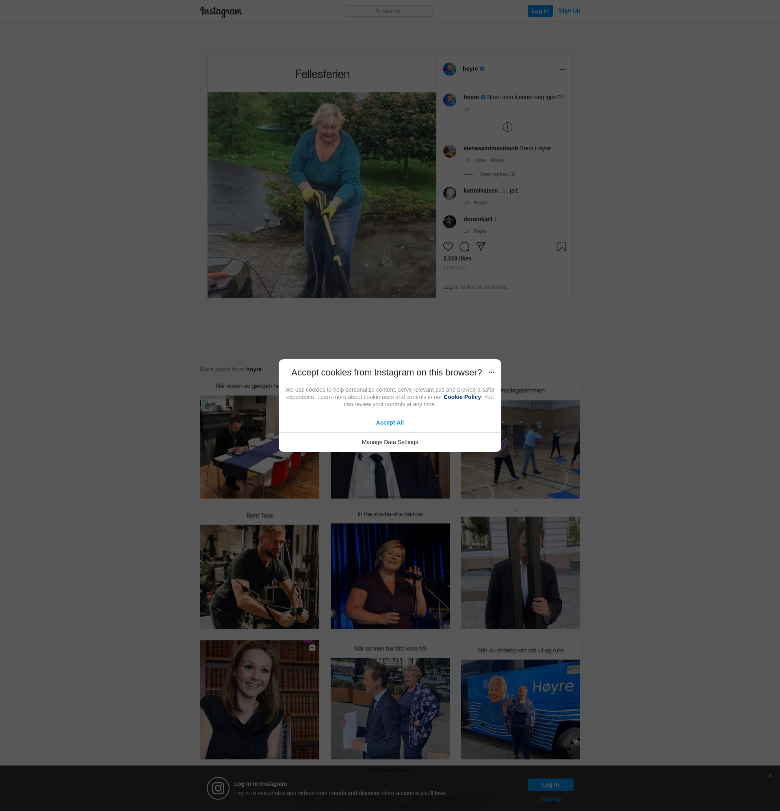Open the sha-ha-sha-ha-llow post thumbnail
780x811 pixels.
point(390,569)
